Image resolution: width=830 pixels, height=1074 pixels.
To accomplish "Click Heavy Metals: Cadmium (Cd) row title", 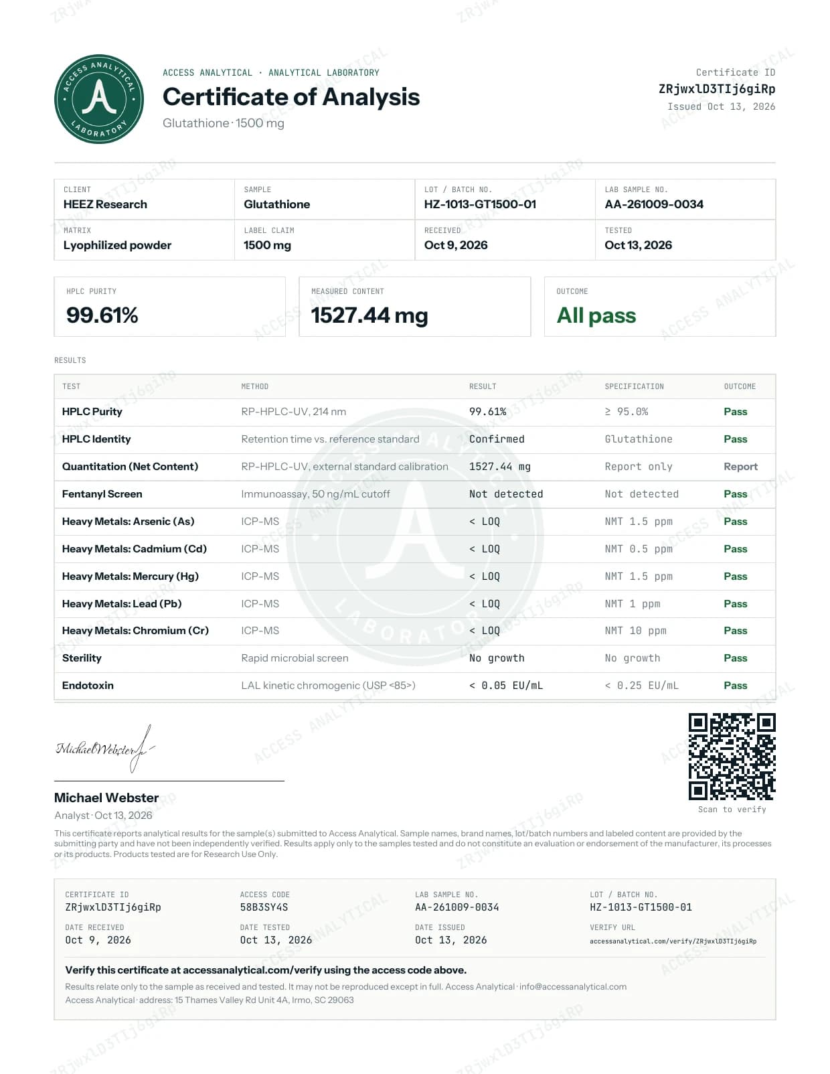I will coord(135,549).
